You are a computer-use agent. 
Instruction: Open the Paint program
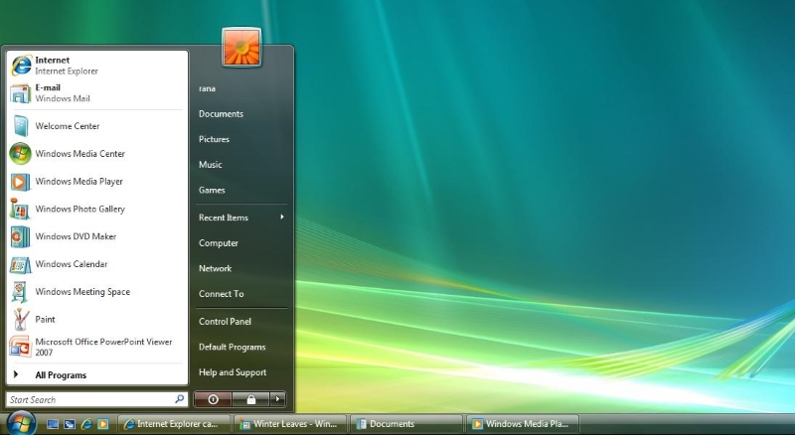coord(96,320)
